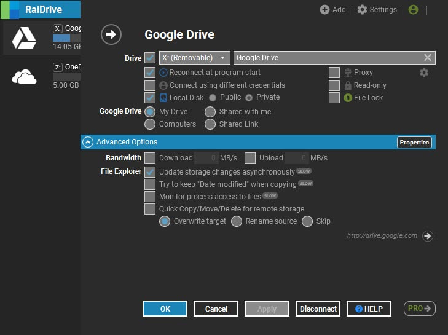
Task: Click the Read-only padlock icon
Action: tap(348, 85)
